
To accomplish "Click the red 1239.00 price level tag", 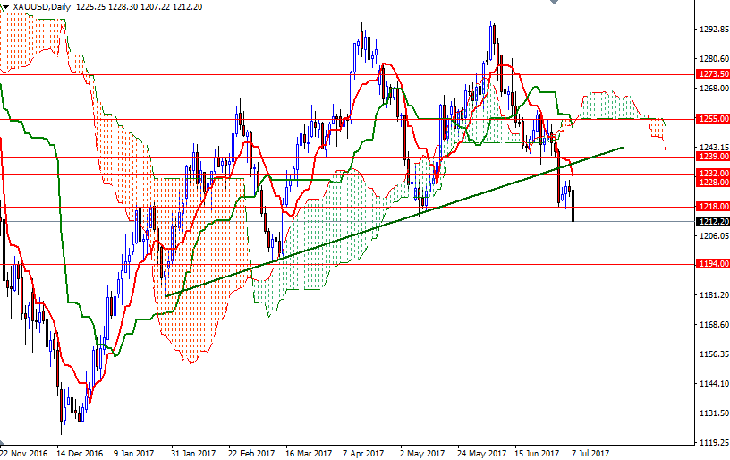I will click(712, 156).
